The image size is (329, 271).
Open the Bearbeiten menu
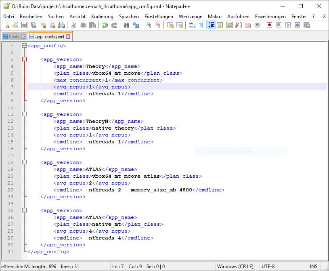(31, 17)
